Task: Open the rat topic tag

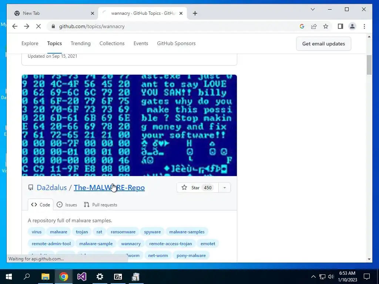Action: point(99,232)
